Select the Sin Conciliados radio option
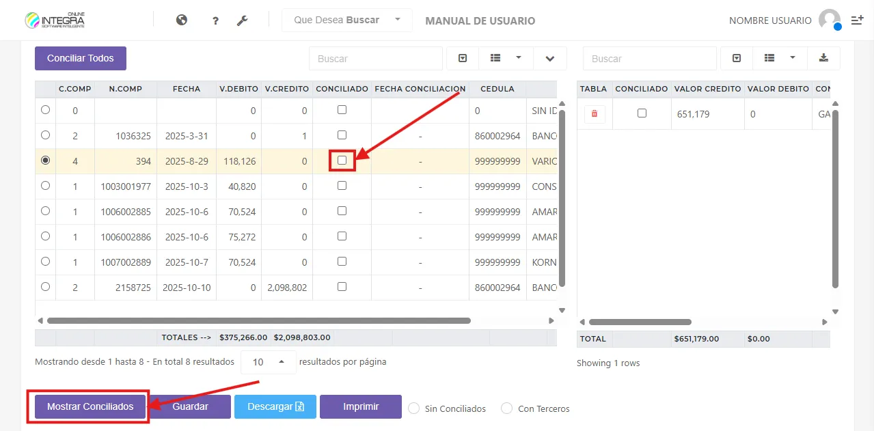The height and width of the screenshot is (431, 874). (413, 408)
